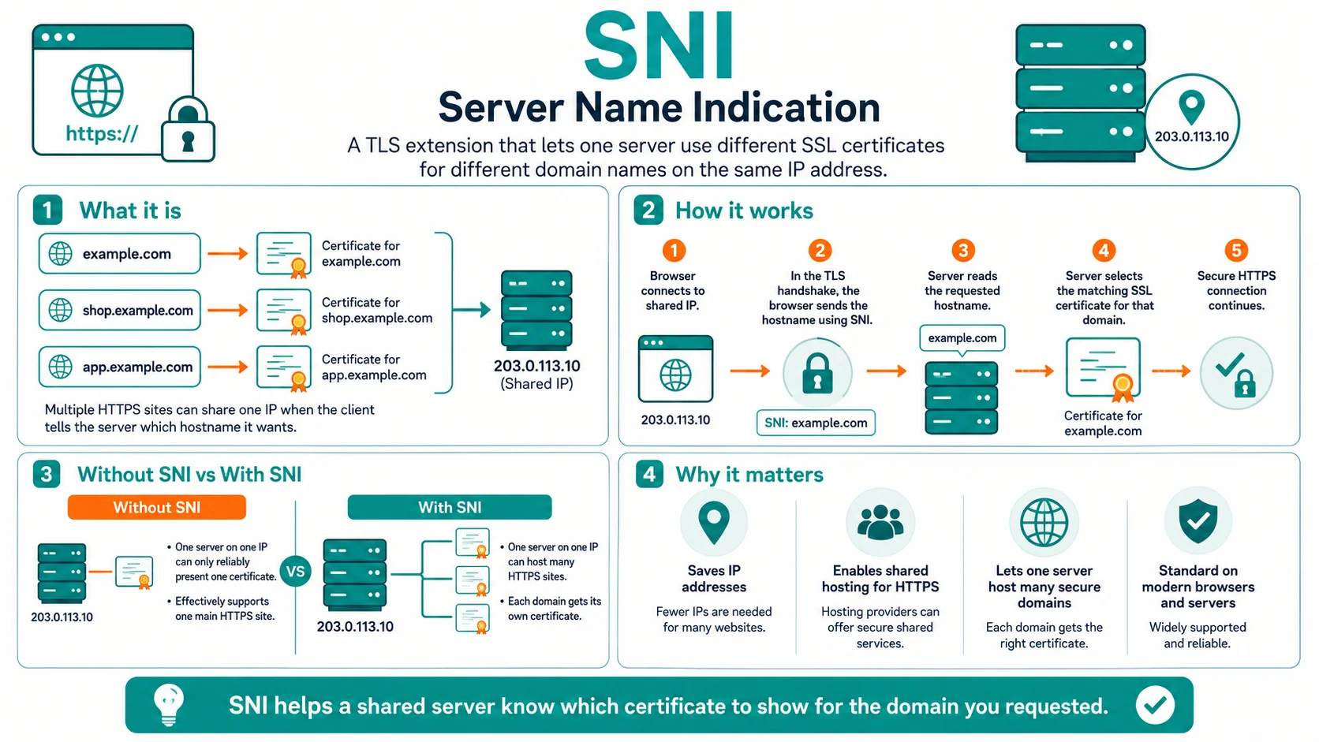Click 'Multiple HTTPS sites can share one IP' sentence
Screen dimensions: 1319x742
[210, 418]
